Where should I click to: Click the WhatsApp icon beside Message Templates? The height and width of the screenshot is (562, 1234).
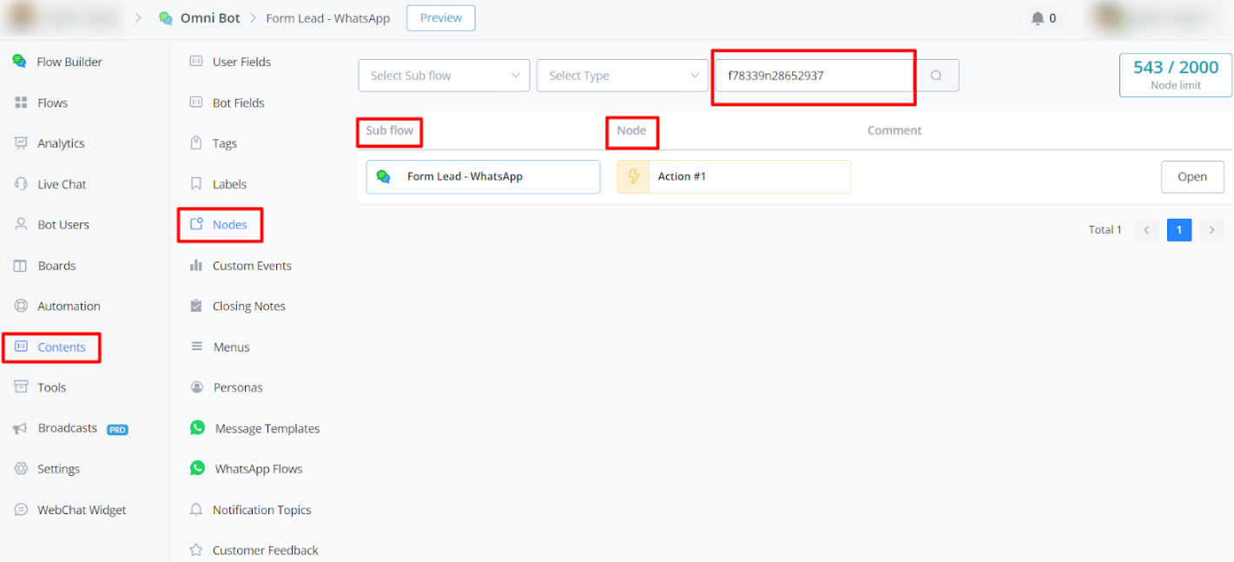point(198,428)
